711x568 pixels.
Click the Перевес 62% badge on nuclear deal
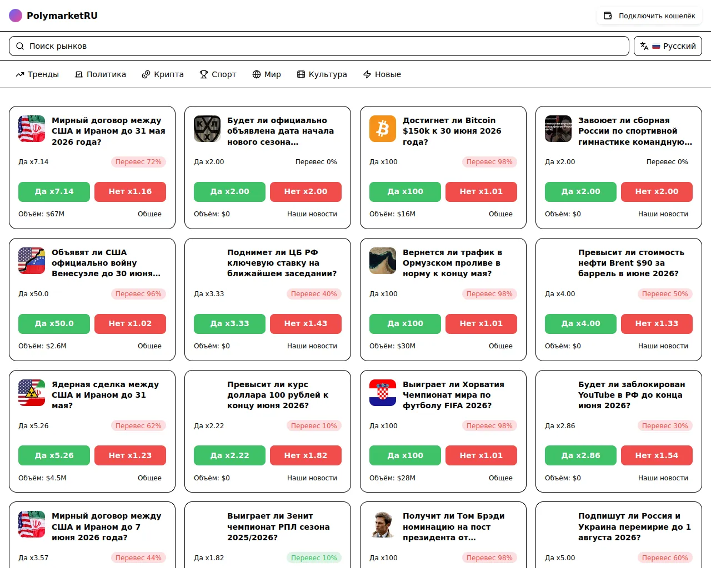[138, 426]
